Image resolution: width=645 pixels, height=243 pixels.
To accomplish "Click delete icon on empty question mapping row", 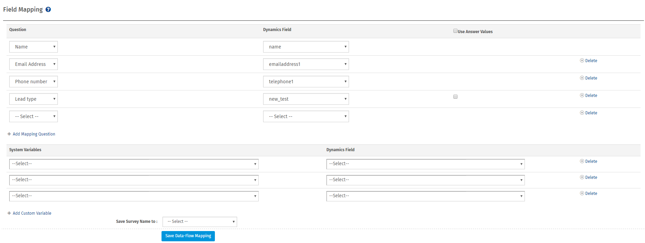I will (x=582, y=113).
